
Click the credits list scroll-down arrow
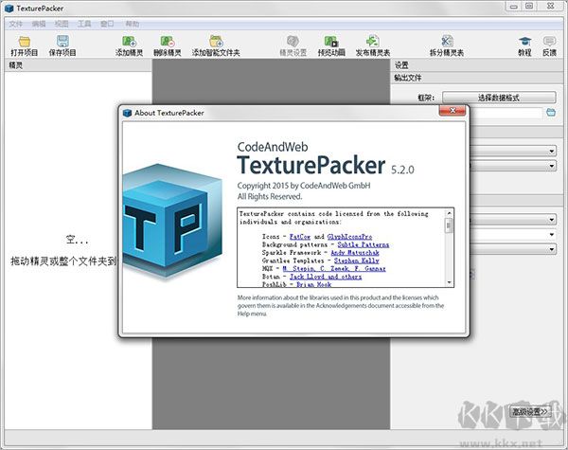pyautogui.click(x=449, y=282)
